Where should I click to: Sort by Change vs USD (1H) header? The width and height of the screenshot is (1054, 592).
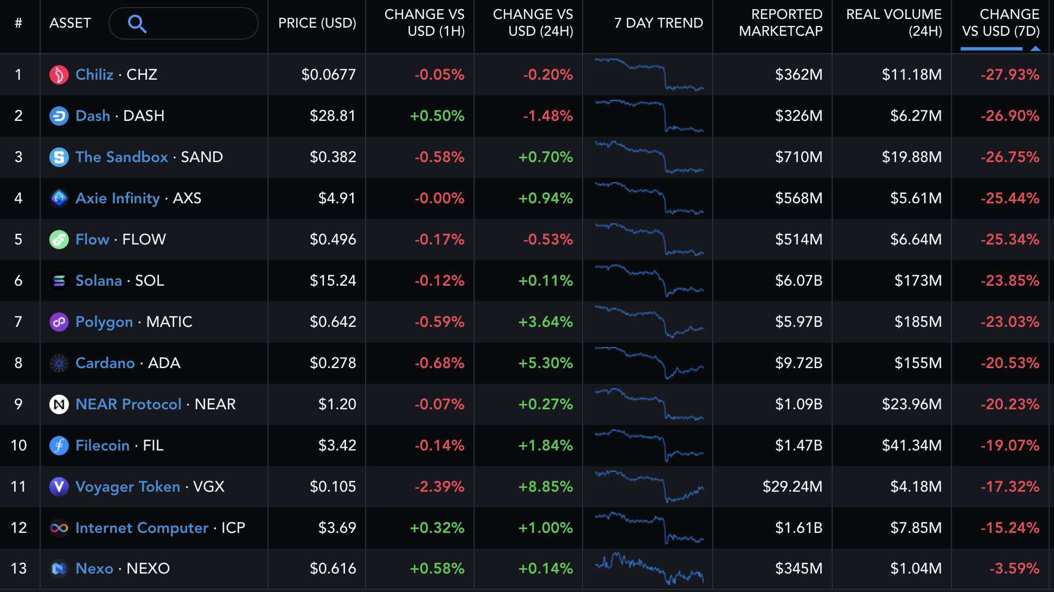tap(424, 23)
